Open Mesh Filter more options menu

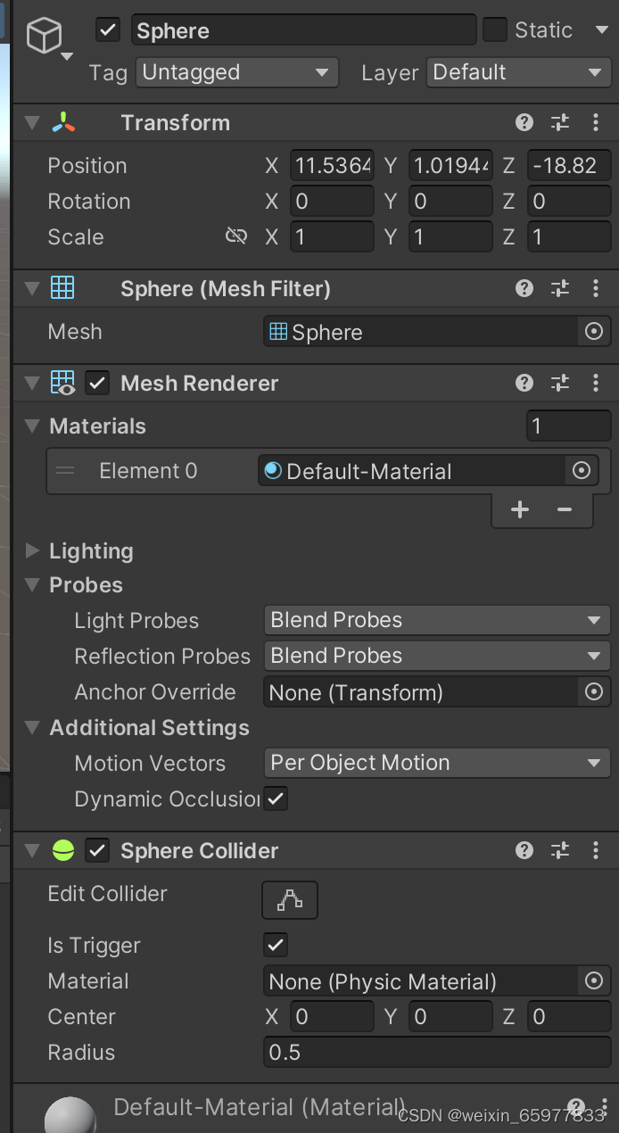pyautogui.click(x=596, y=288)
